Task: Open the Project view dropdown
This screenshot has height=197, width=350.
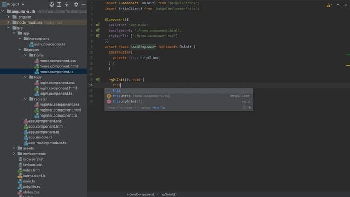Action: coord(23,4)
